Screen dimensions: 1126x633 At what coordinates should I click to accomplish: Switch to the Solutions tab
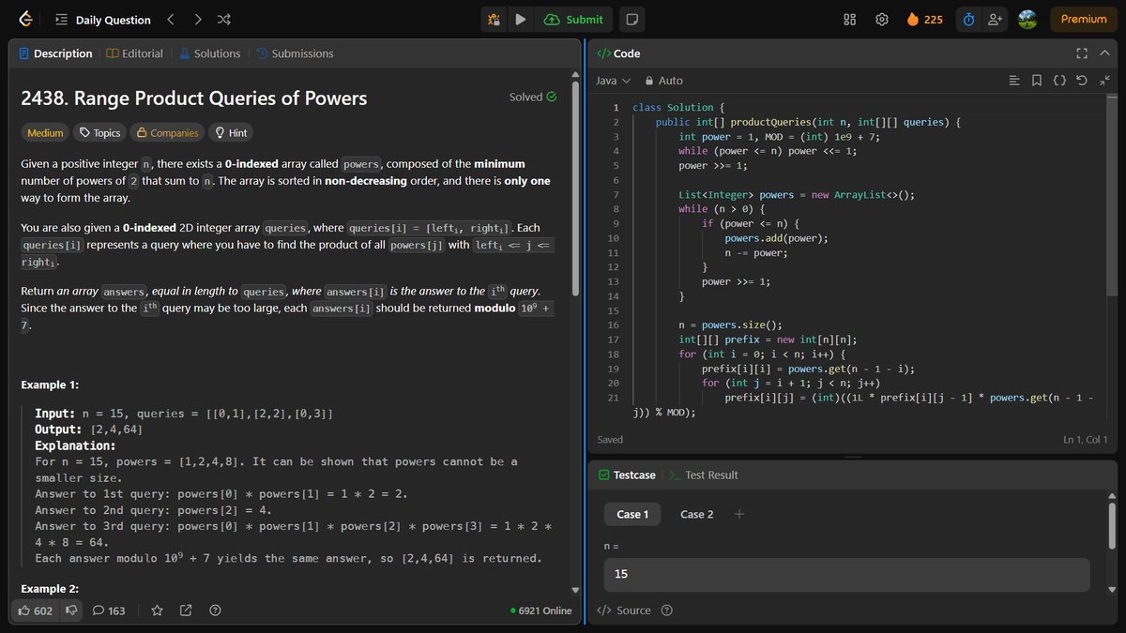(211, 53)
